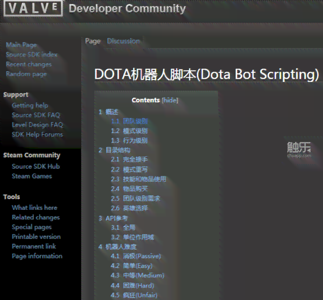323x300 pixels.
Task: Open Level Design FAQ link
Action: pos(37,125)
